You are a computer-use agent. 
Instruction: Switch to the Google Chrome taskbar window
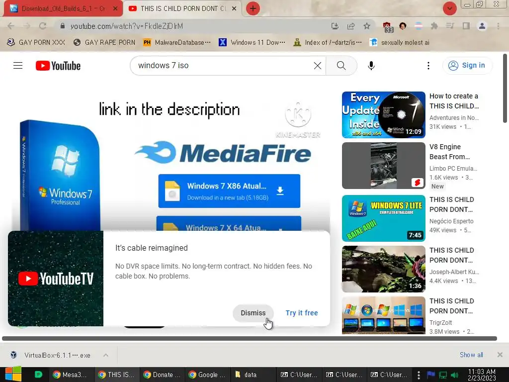[x=207, y=375]
